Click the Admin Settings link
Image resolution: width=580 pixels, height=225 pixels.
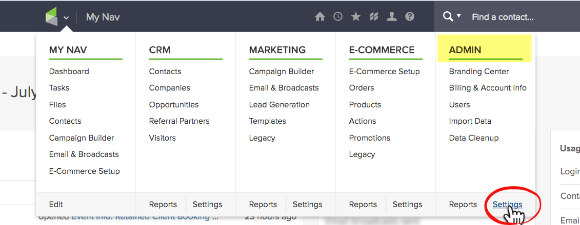tap(507, 205)
